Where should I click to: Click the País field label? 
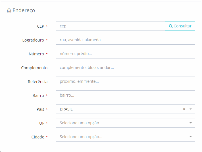40,109
